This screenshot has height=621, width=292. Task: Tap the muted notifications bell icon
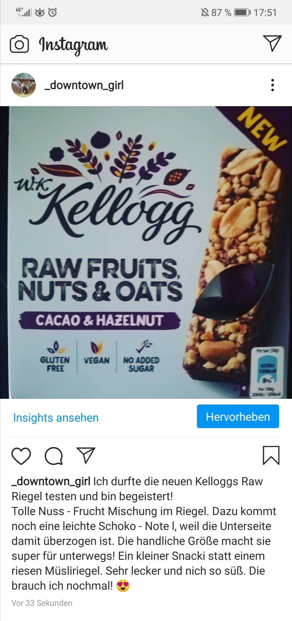(205, 12)
